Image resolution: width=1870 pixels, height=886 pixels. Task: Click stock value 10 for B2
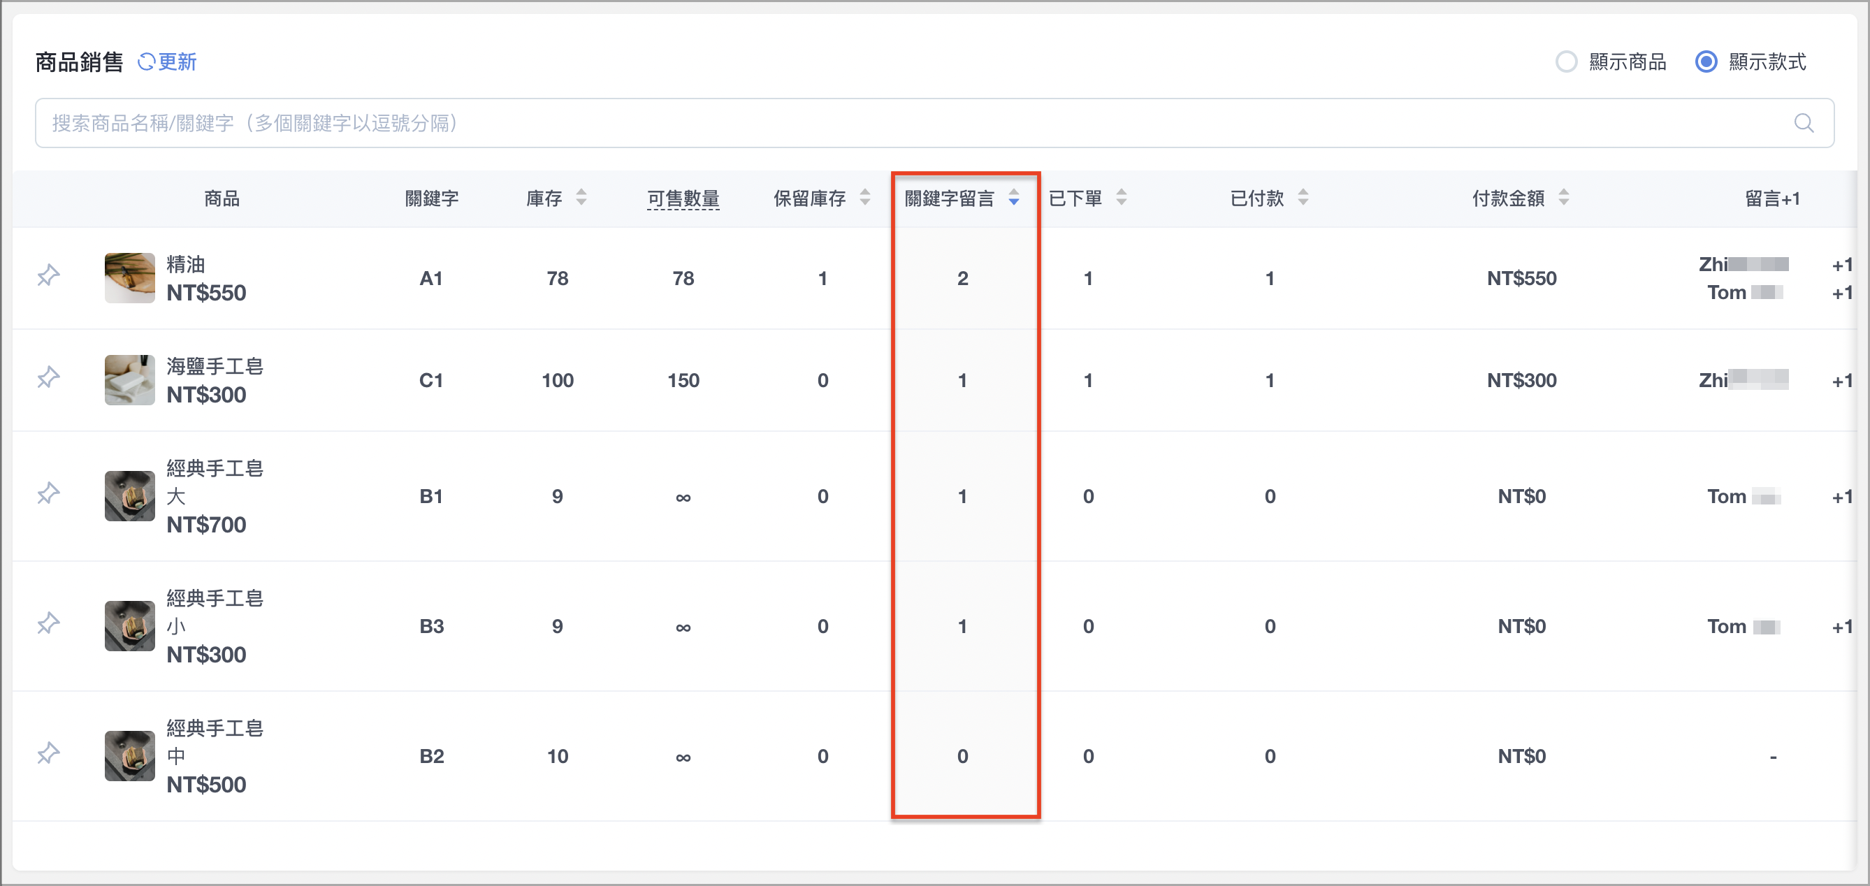tap(558, 756)
